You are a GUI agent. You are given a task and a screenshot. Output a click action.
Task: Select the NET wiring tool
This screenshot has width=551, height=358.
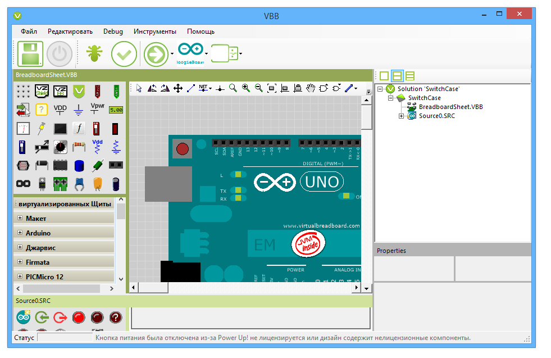(x=203, y=88)
